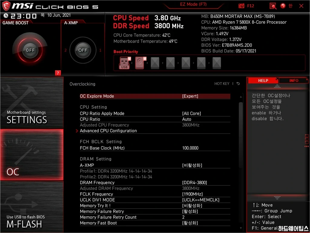
Task: Select the FCH Base Clock value field
Action: click(190, 148)
